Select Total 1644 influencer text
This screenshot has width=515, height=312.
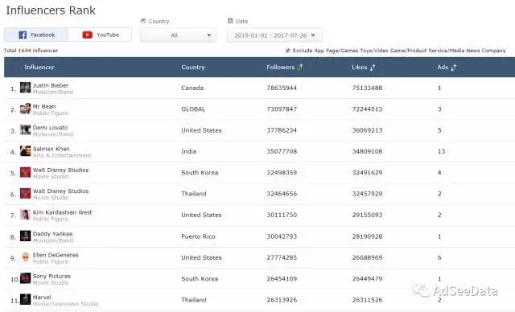pyautogui.click(x=31, y=51)
